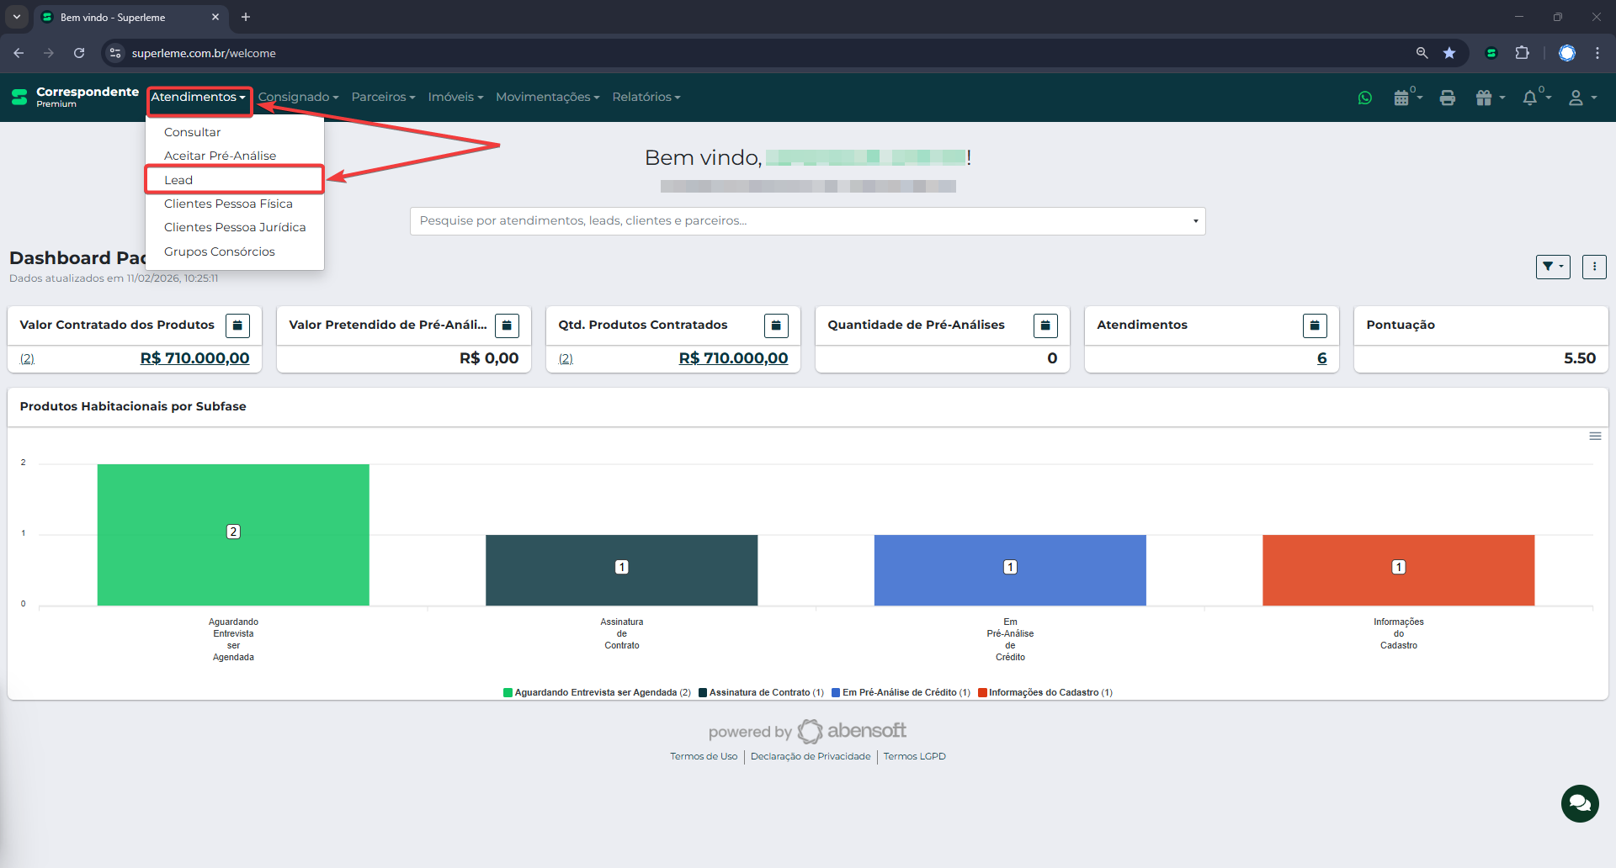The height and width of the screenshot is (868, 1616).
Task: Open the gift box icon menu
Action: coord(1489,98)
